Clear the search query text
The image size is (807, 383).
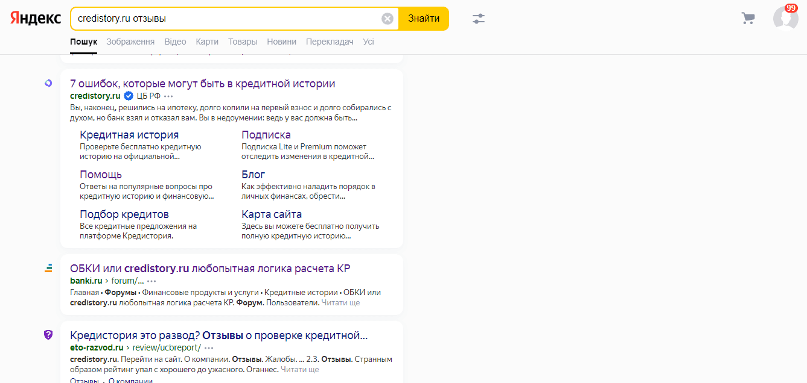coord(388,19)
